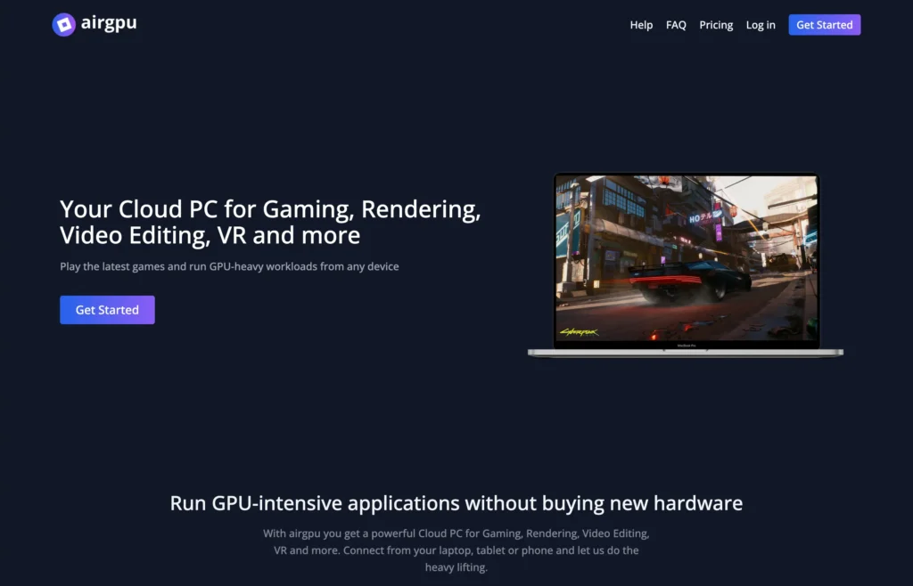Open the Help page from the navigation
This screenshot has height=586, width=913.
pyautogui.click(x=641, y=25)
